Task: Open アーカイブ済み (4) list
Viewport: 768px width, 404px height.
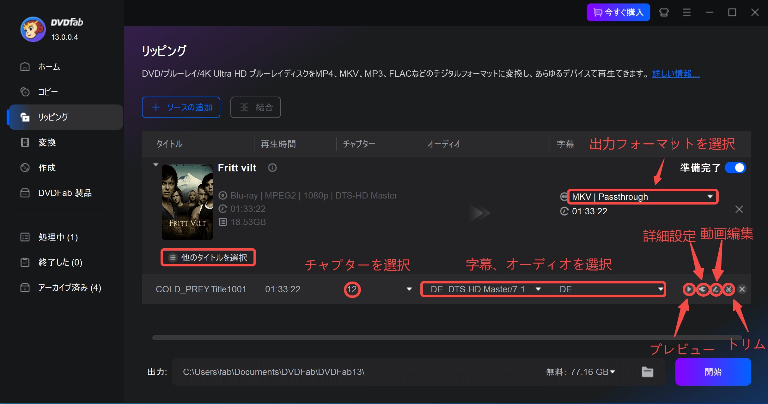Action: click(x=66, y=288)
